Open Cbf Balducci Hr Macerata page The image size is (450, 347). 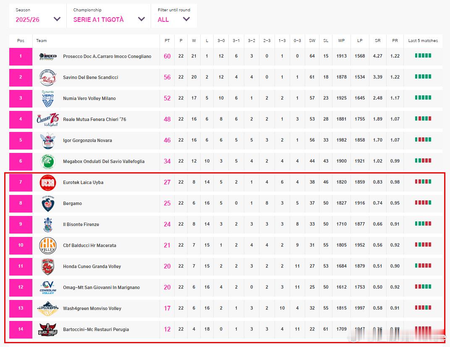tap(89, 245)
